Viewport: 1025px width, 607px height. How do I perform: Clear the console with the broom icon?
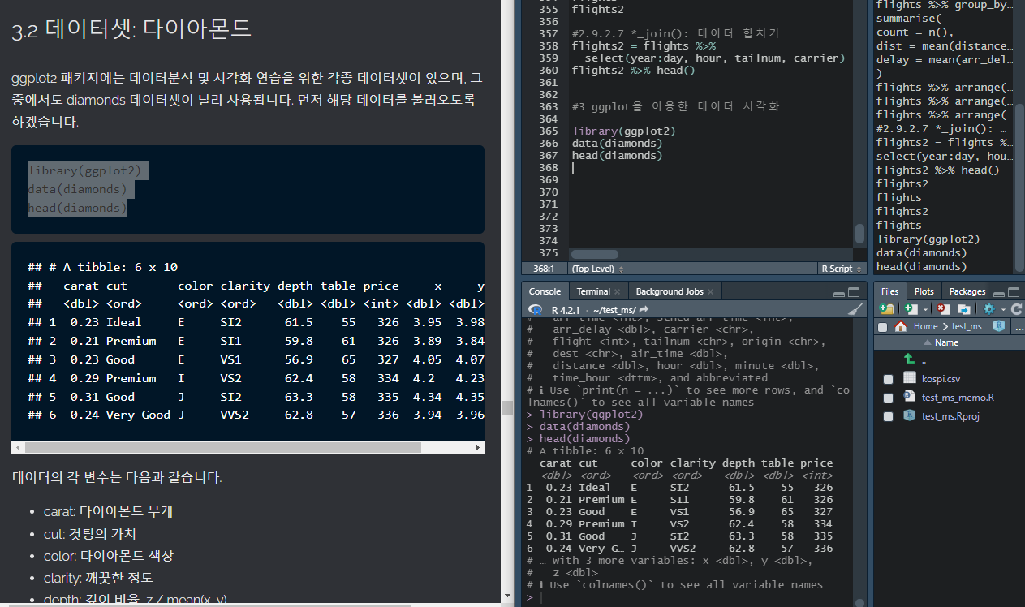coord(855,309)
